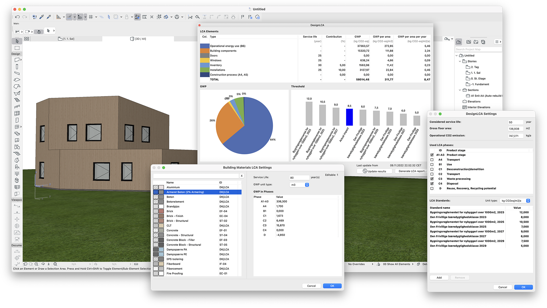
Task: Collapse the Stories folder in Project Map
Action: [460, 61]
